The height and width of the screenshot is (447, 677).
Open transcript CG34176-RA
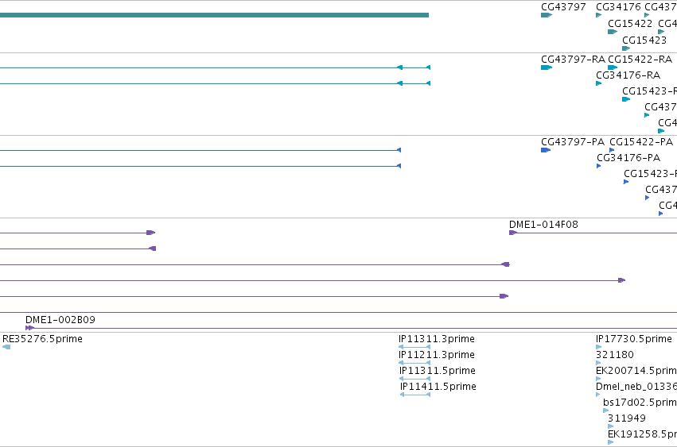coord(628,75)
